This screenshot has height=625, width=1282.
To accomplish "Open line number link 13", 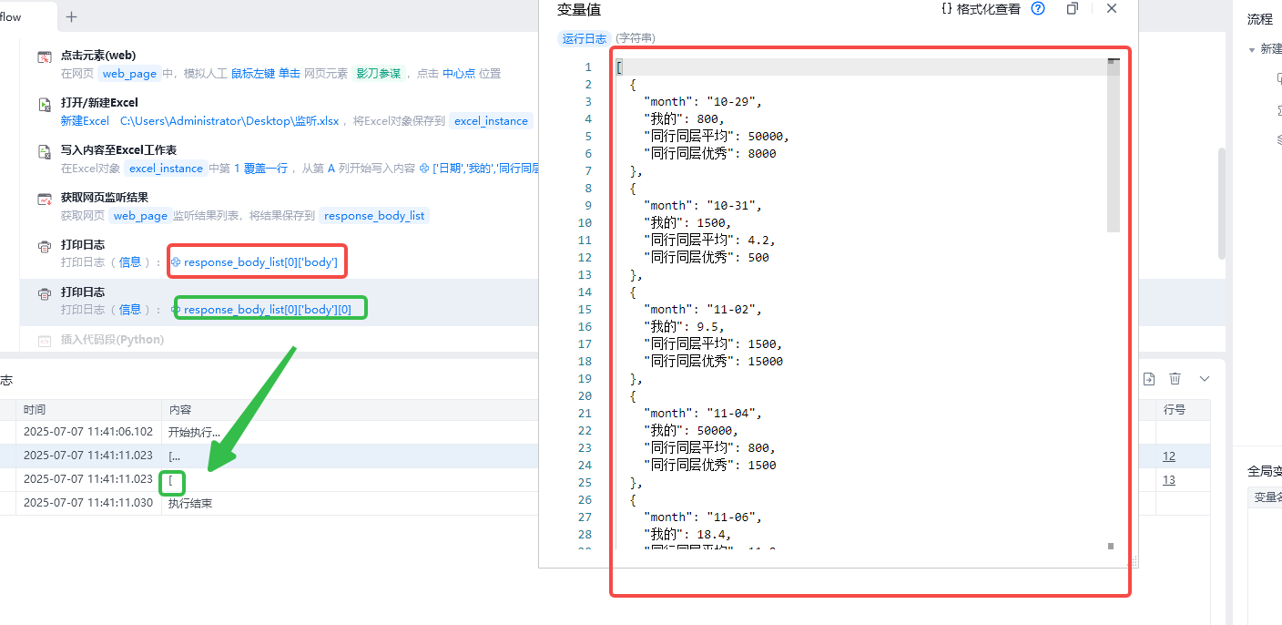I will pos(1169,480).
